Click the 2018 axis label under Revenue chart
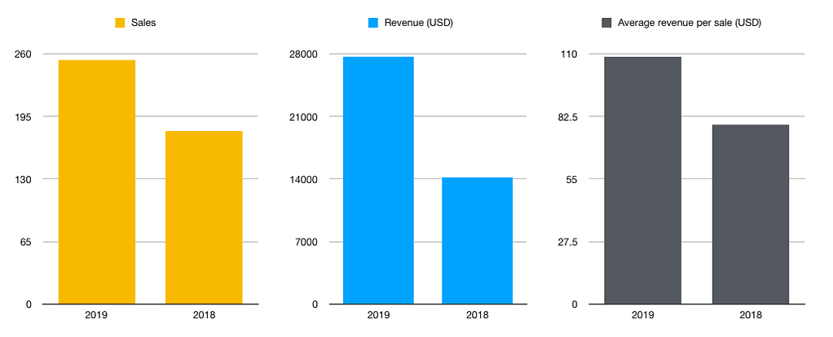The image size is (833, 337). (477, 315)
